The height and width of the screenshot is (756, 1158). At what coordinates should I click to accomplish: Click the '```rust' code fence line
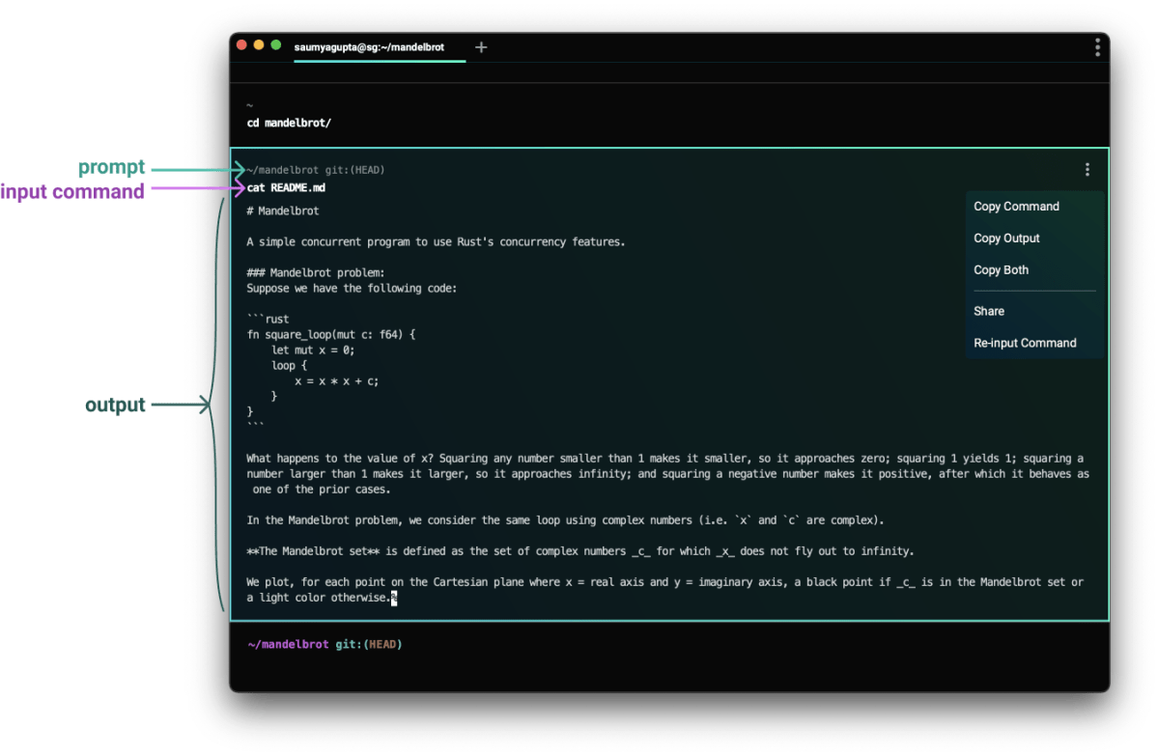pos(268,320)
